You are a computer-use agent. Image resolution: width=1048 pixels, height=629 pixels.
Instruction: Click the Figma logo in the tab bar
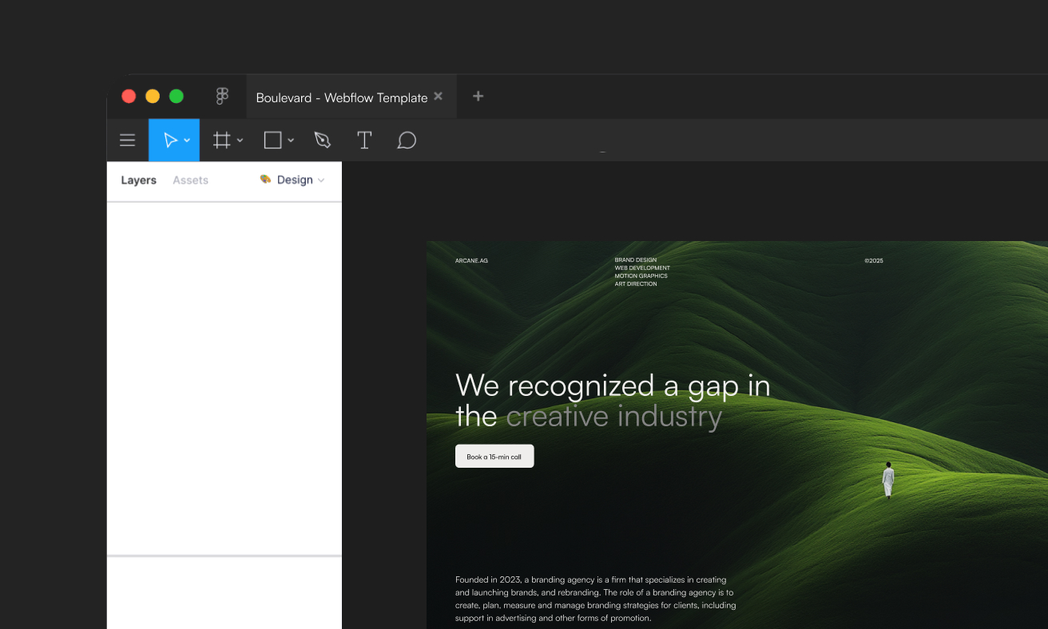coord(221,96)
